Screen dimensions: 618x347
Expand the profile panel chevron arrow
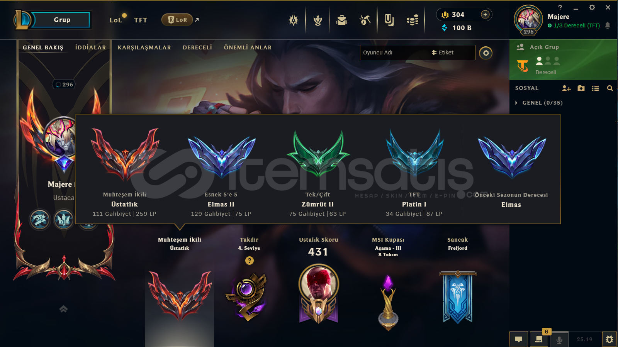63,309
